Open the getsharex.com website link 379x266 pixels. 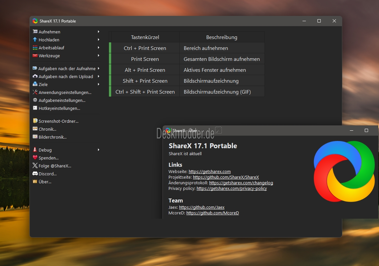coord(210,171)
